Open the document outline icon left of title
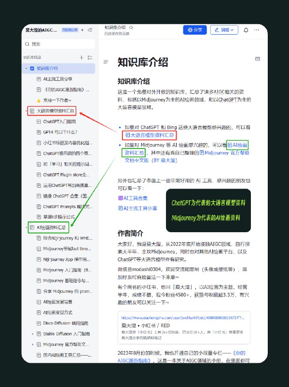The image size is (289, 387). tap(106, 62)
